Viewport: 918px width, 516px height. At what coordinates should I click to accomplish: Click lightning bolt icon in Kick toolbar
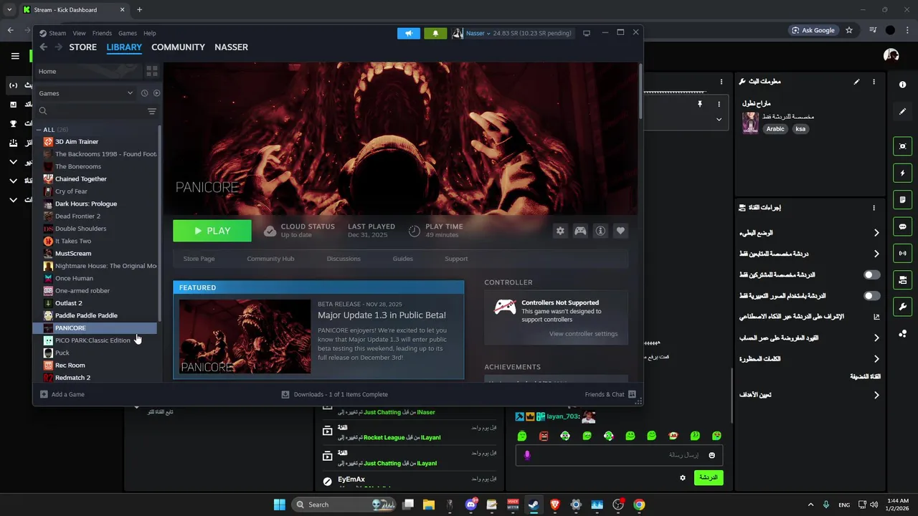coord(902,173)
